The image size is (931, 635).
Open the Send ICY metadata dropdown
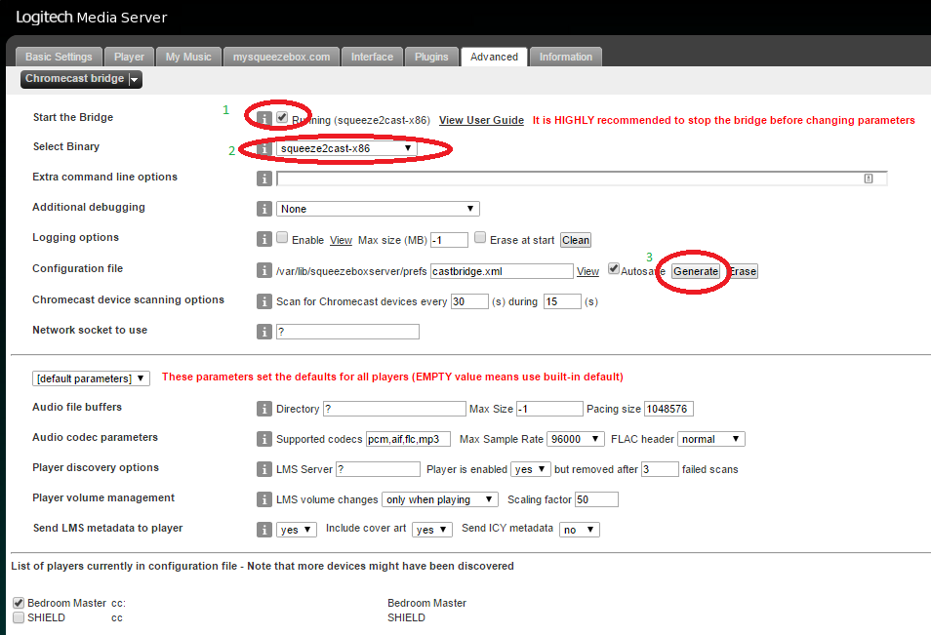580,530
